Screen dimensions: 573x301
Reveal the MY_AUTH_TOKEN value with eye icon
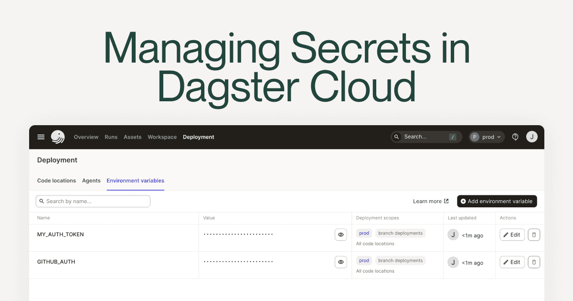pos(340,235)
